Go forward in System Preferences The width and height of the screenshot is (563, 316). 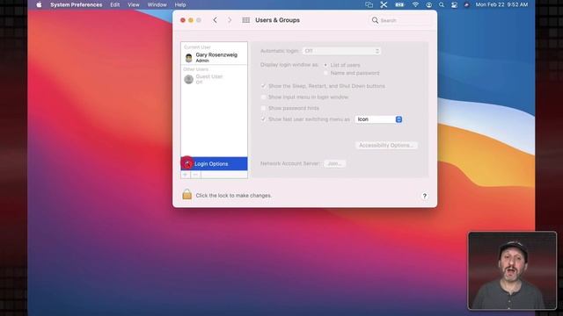click(x=230, y=20)
